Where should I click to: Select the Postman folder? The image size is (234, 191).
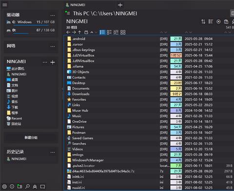77,133
